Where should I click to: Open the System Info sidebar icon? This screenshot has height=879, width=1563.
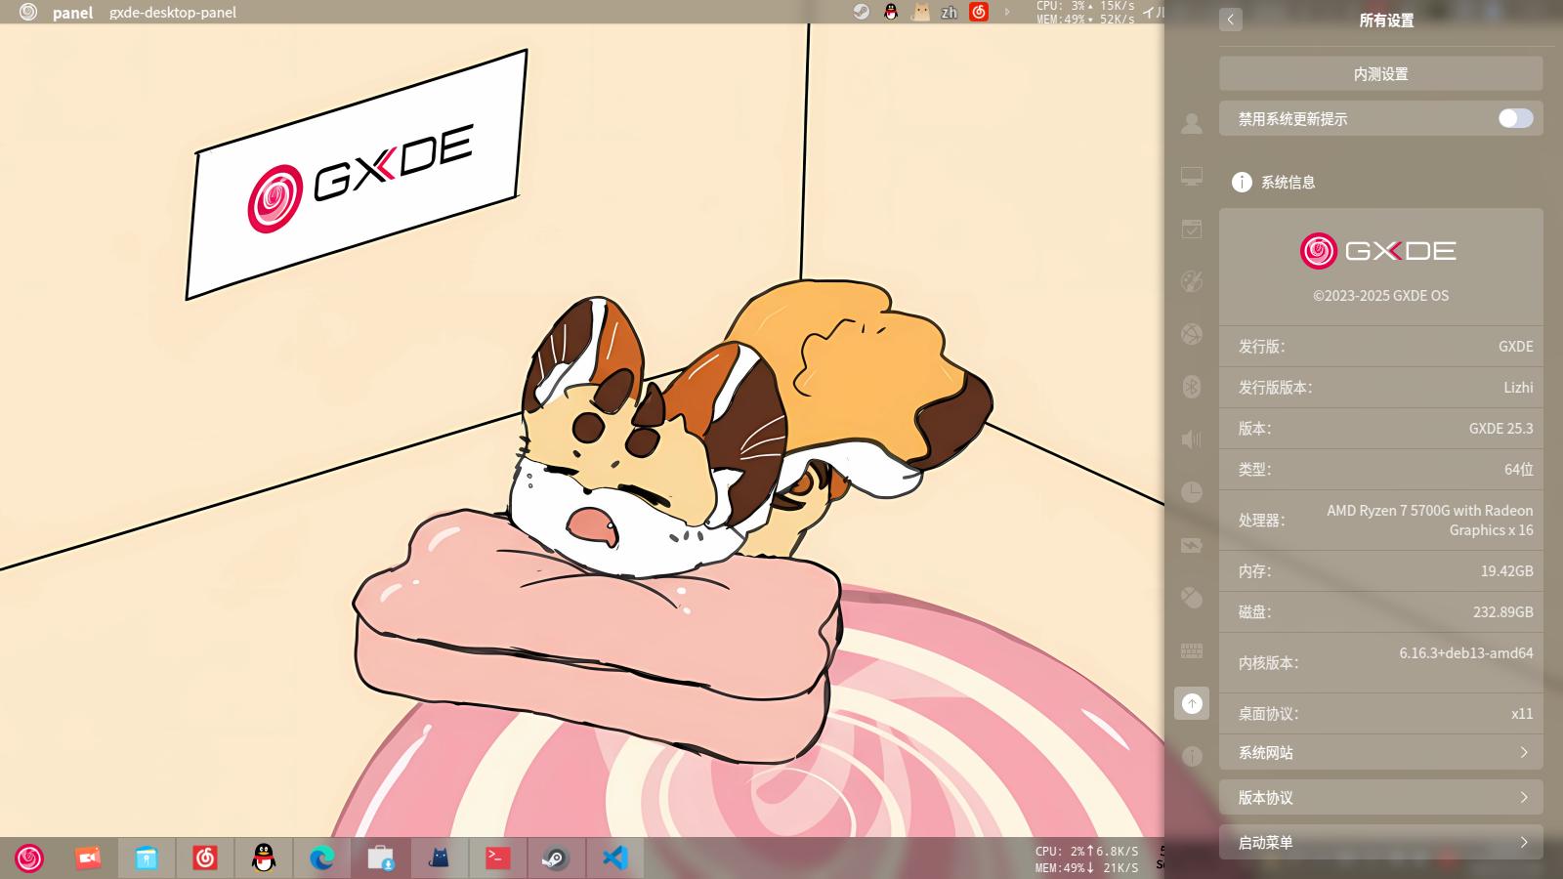1192,756
